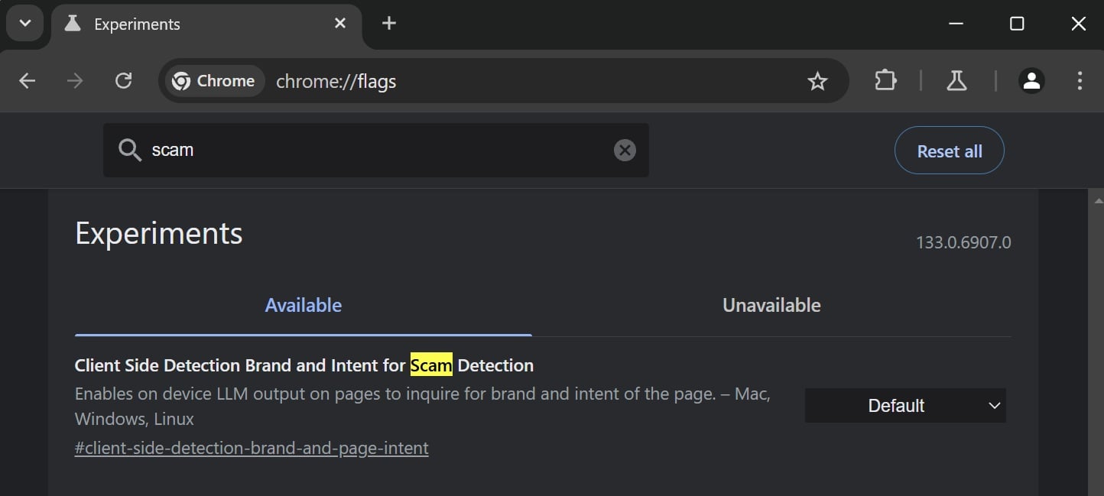Open the profile avatar menu
This screenshot has height=496, width=1104.
click(1031, 81)
